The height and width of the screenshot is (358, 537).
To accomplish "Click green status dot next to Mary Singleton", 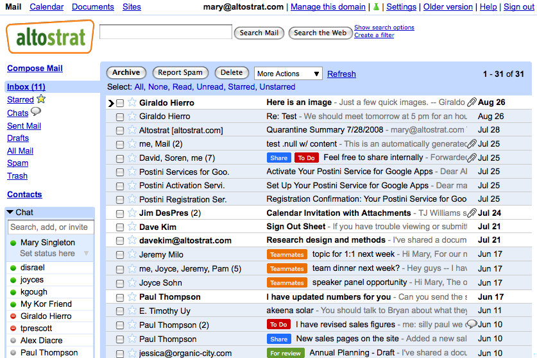I will tap(13, 243).
